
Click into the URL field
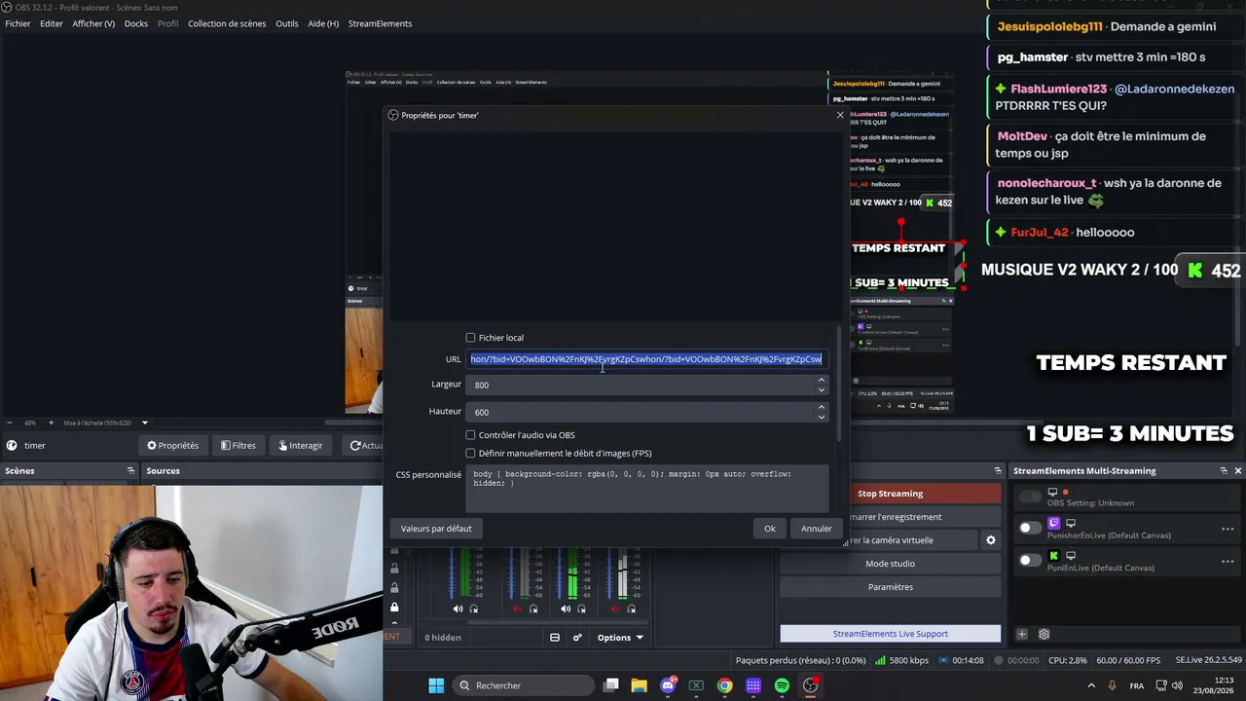point(646,359)
